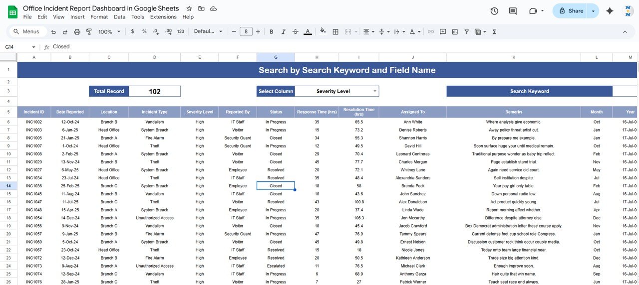Toggle italic formatting
This screenshot has width=639, height=285.
coord(284,32)
